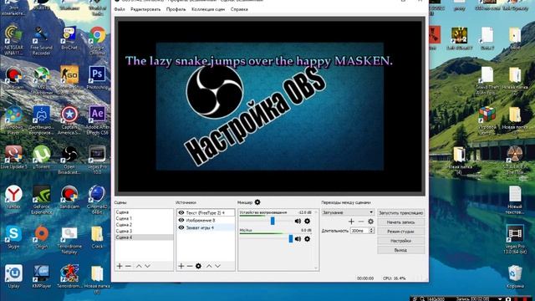Select Сцена 2 in scenes list
535x301 pixels.
point(144,225)
